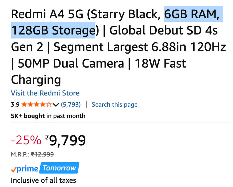Image resolution: width=233 pixels, height=187 pixels.
Task: Click the orange star rating icons
Action: pyautogui.click(x=37, y=105)
